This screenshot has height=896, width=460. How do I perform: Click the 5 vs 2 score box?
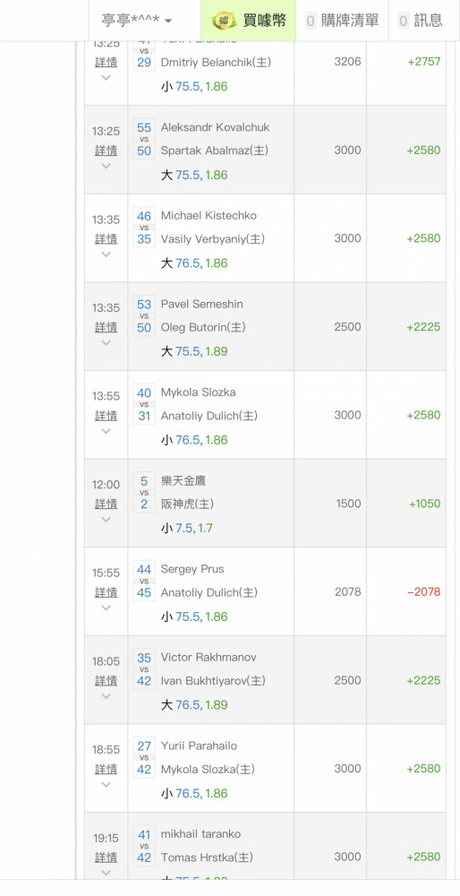click(x=144, y=493)
